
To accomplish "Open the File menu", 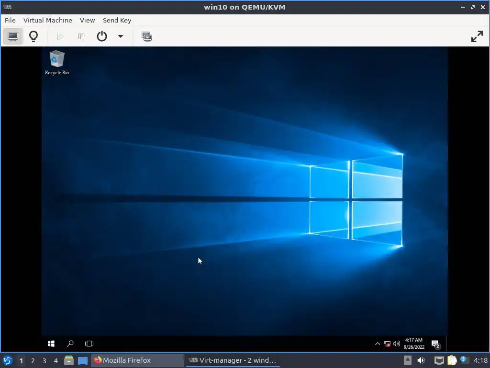I will (x=10, y=20).
